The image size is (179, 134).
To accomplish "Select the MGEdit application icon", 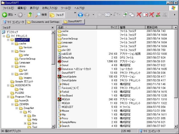I will tap(60, 99).
